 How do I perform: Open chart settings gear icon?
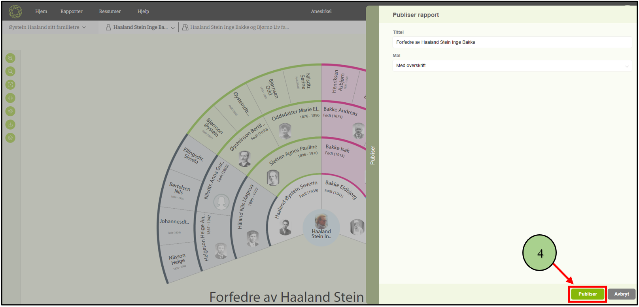coord(10,138)
